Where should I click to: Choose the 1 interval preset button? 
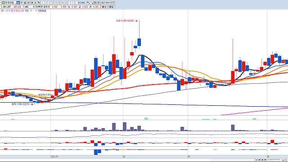pyautogui.click(x=42, y=3)
